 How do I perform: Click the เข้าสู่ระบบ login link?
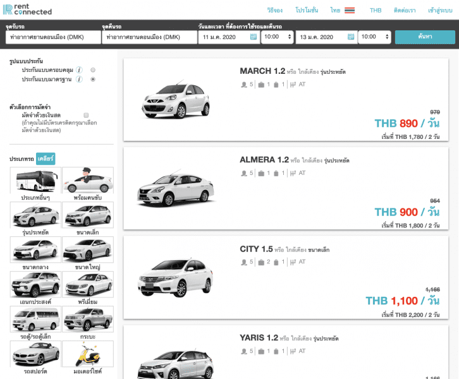440,11
